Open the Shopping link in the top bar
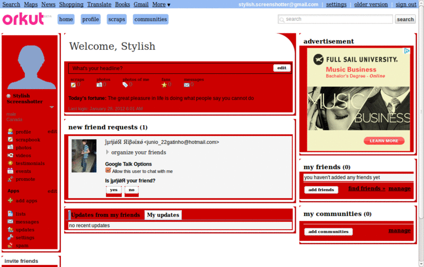Screen dimensions: 424x267 coord(71,4)
